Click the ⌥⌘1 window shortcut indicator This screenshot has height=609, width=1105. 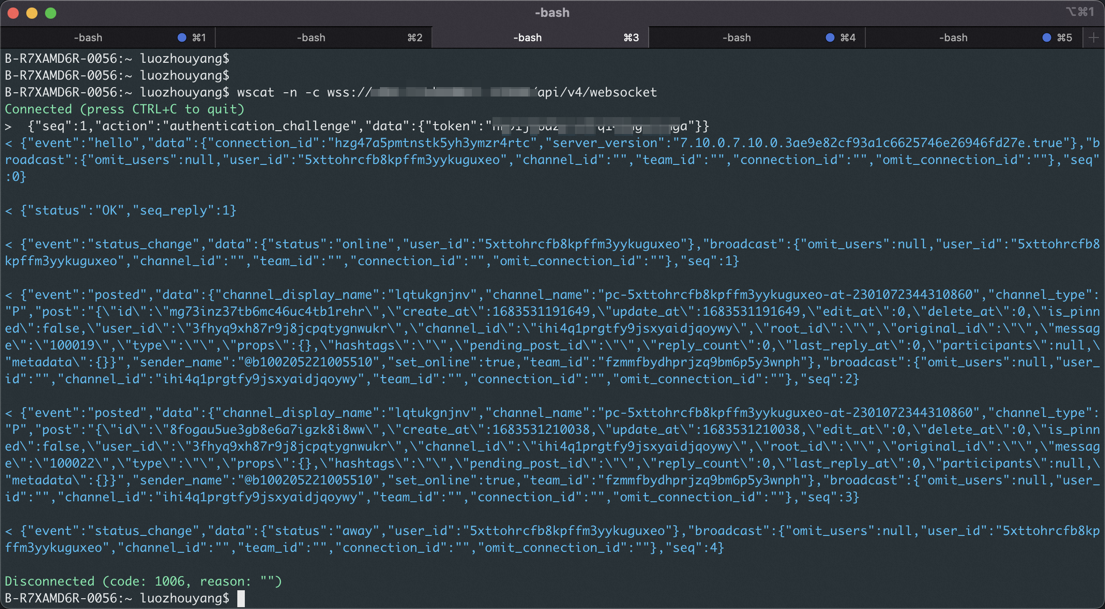pos(1080,12)
